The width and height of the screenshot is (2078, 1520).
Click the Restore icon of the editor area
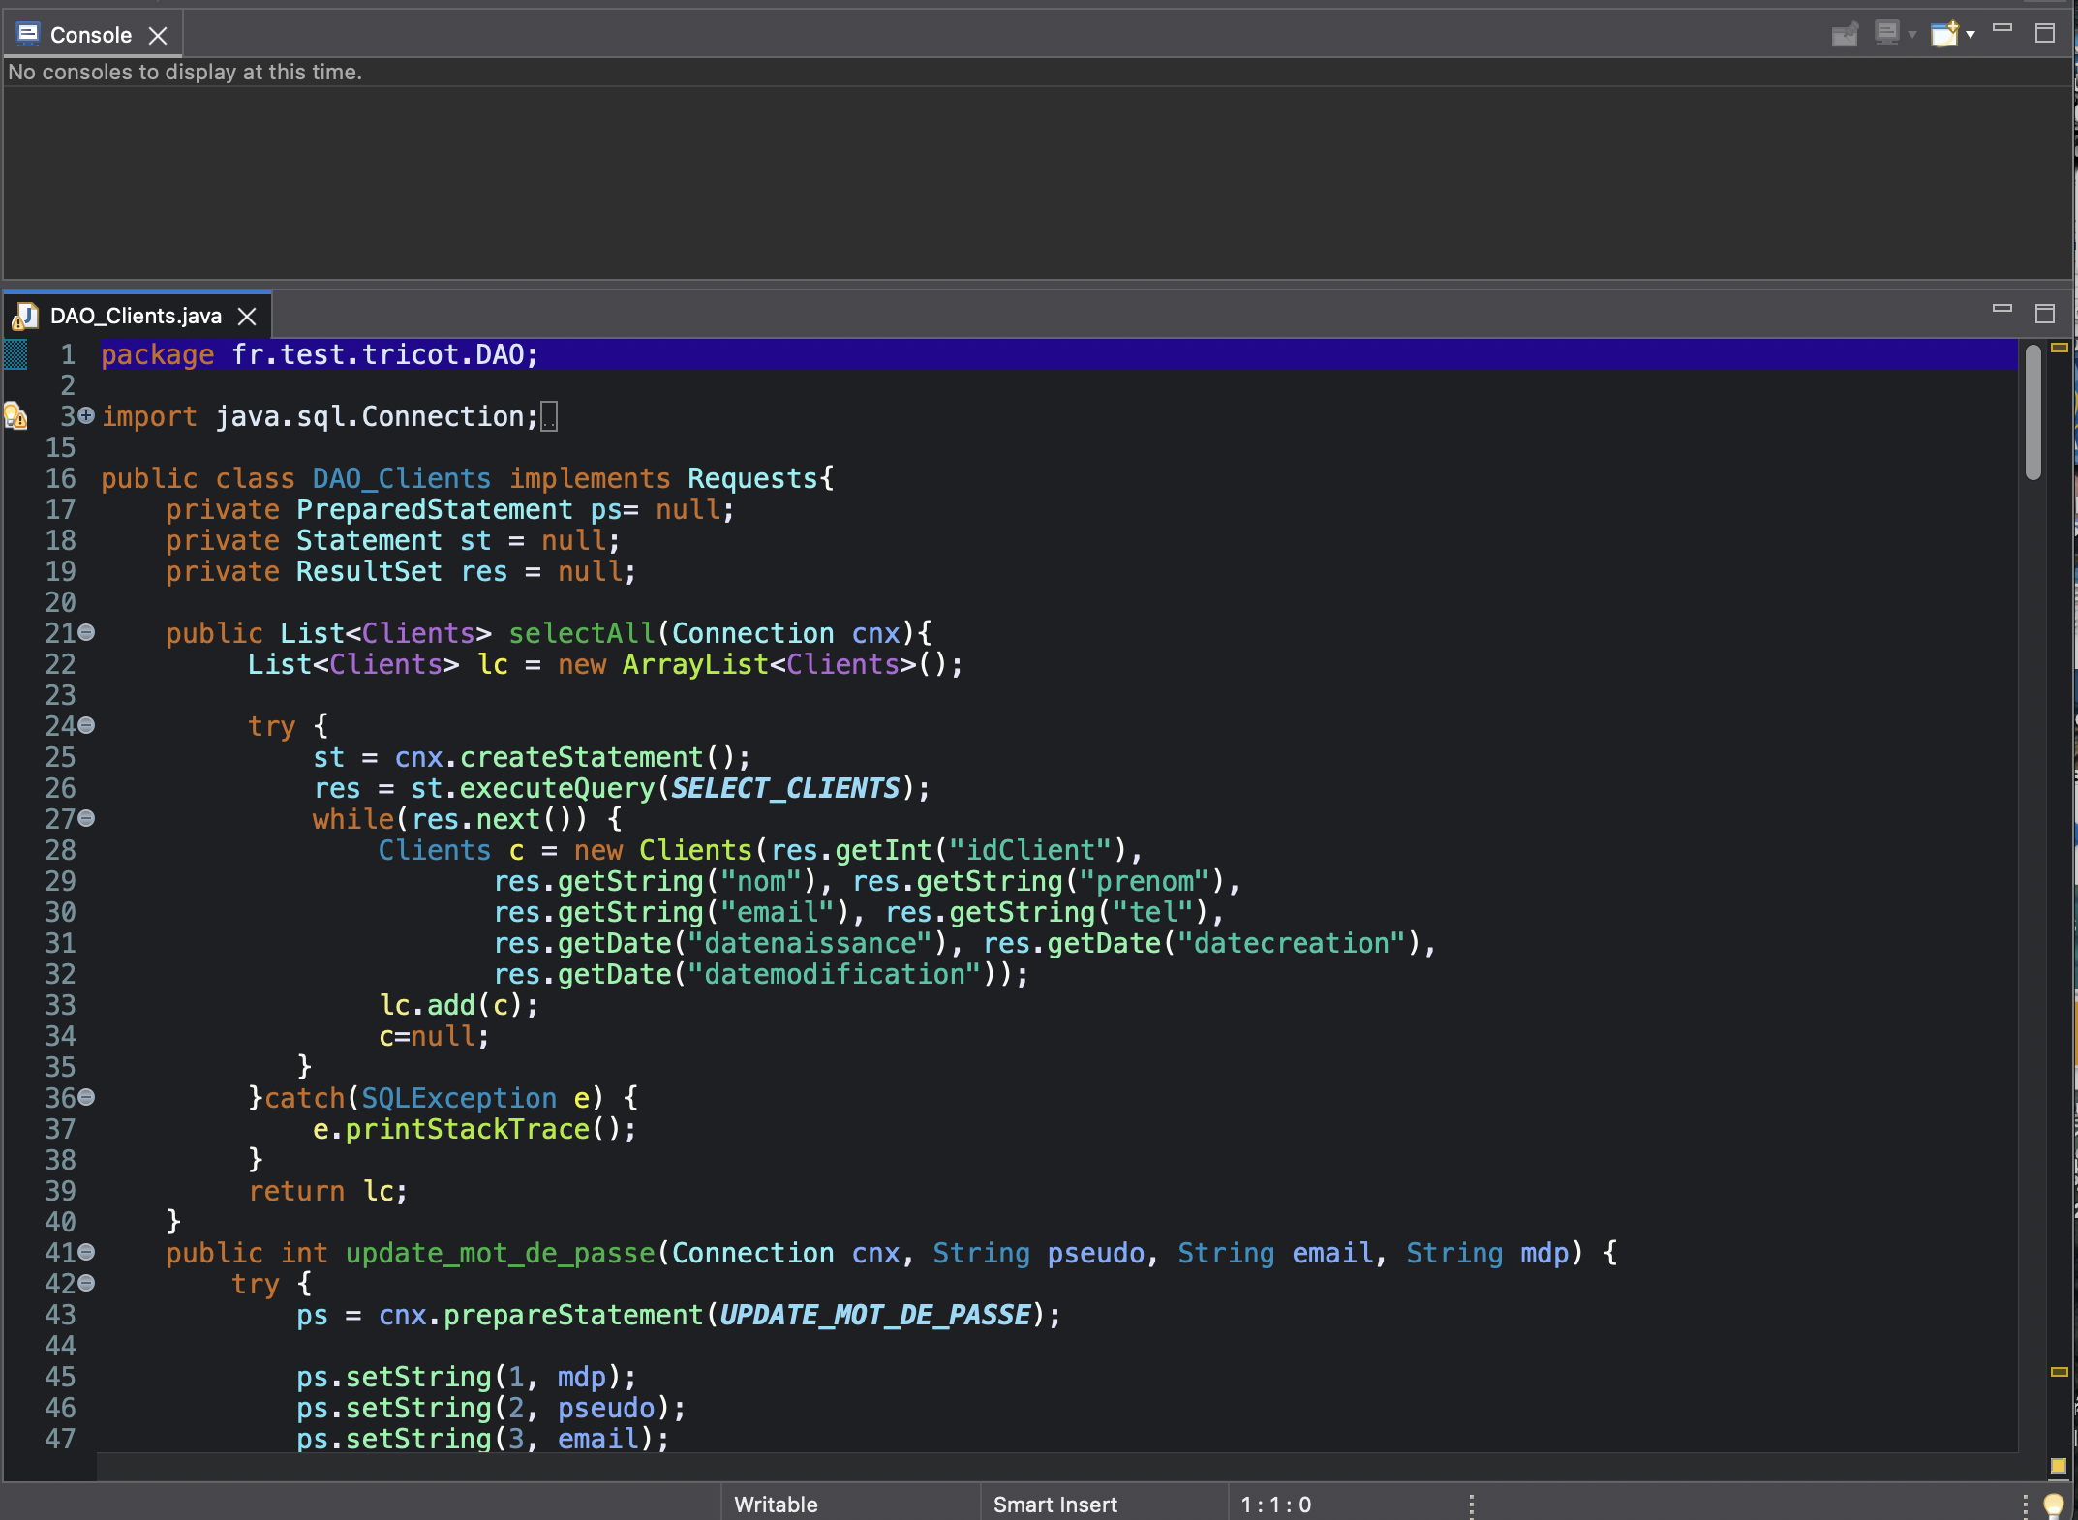click(x=2045, y=314)
